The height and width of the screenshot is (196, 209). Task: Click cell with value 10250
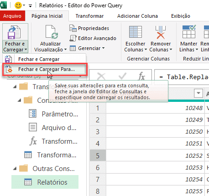[155, 131]
